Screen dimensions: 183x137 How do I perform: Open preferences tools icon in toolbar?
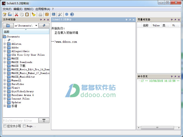(x=60, y=14)
